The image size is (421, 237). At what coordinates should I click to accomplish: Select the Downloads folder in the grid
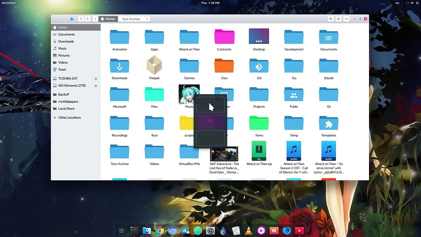point(119,66)
